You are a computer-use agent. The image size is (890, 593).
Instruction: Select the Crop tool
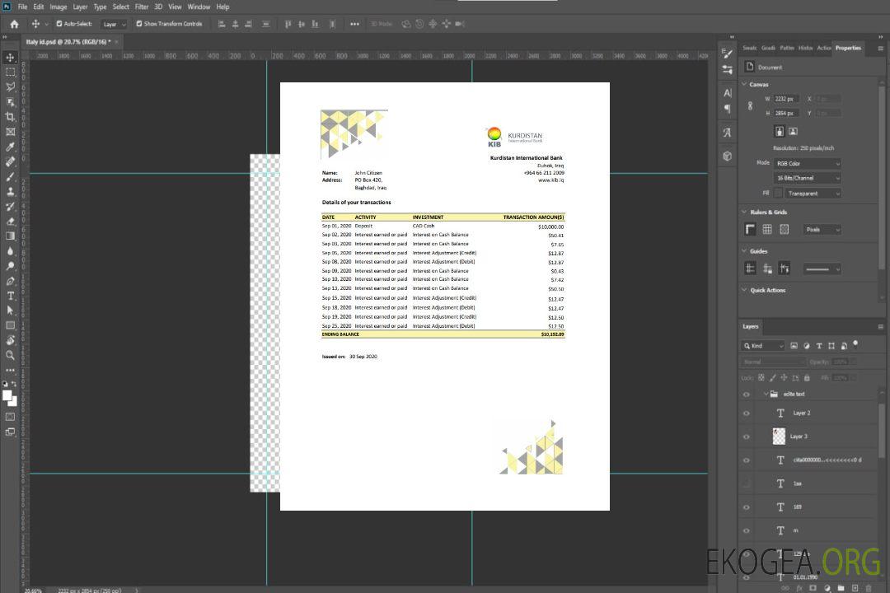(x=11, y=117)
